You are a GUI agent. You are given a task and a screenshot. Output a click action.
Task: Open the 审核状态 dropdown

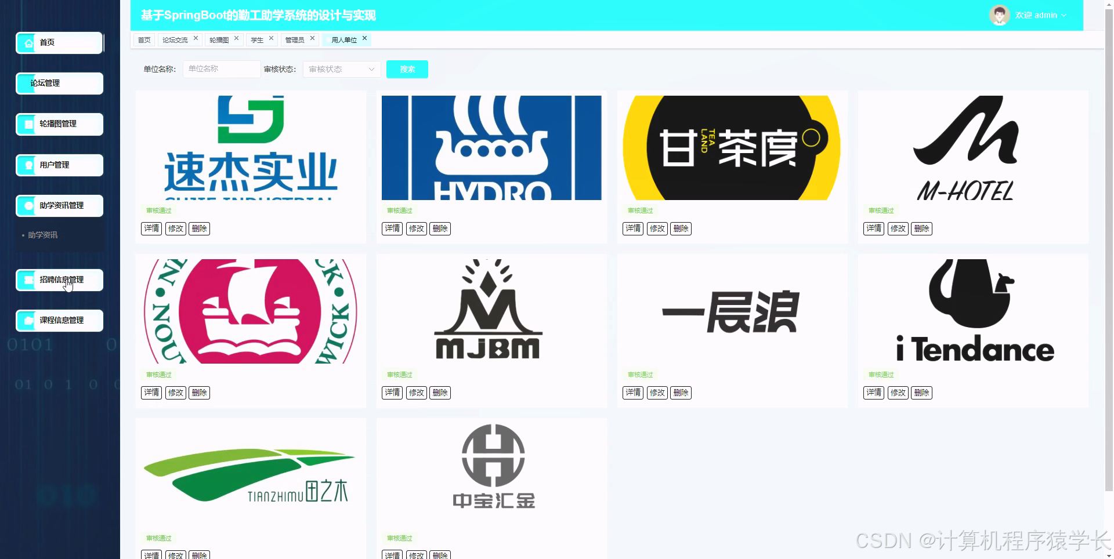click(x=341, y=69)
